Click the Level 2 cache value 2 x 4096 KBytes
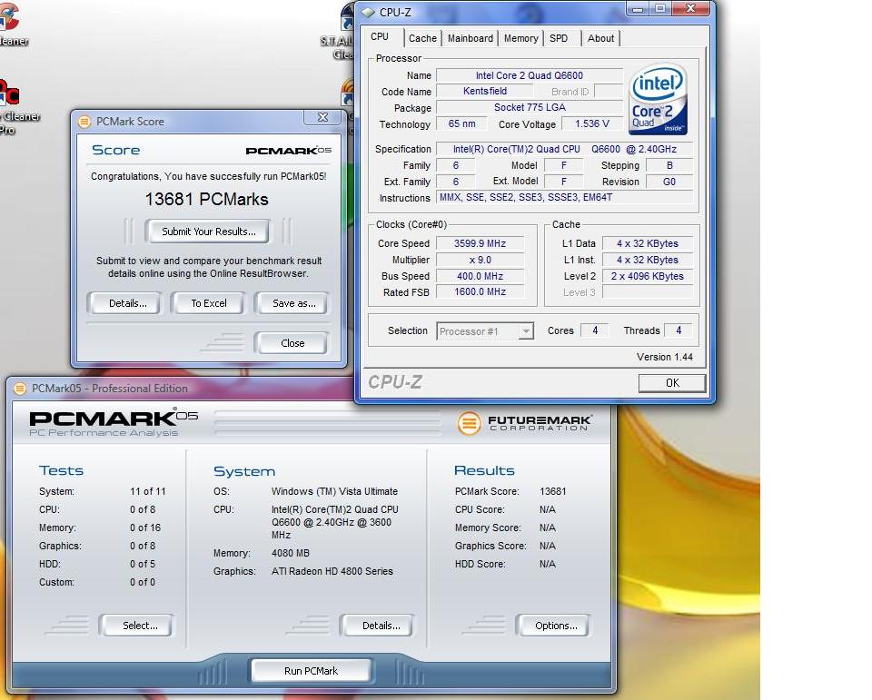 click(x=648, y=276)
